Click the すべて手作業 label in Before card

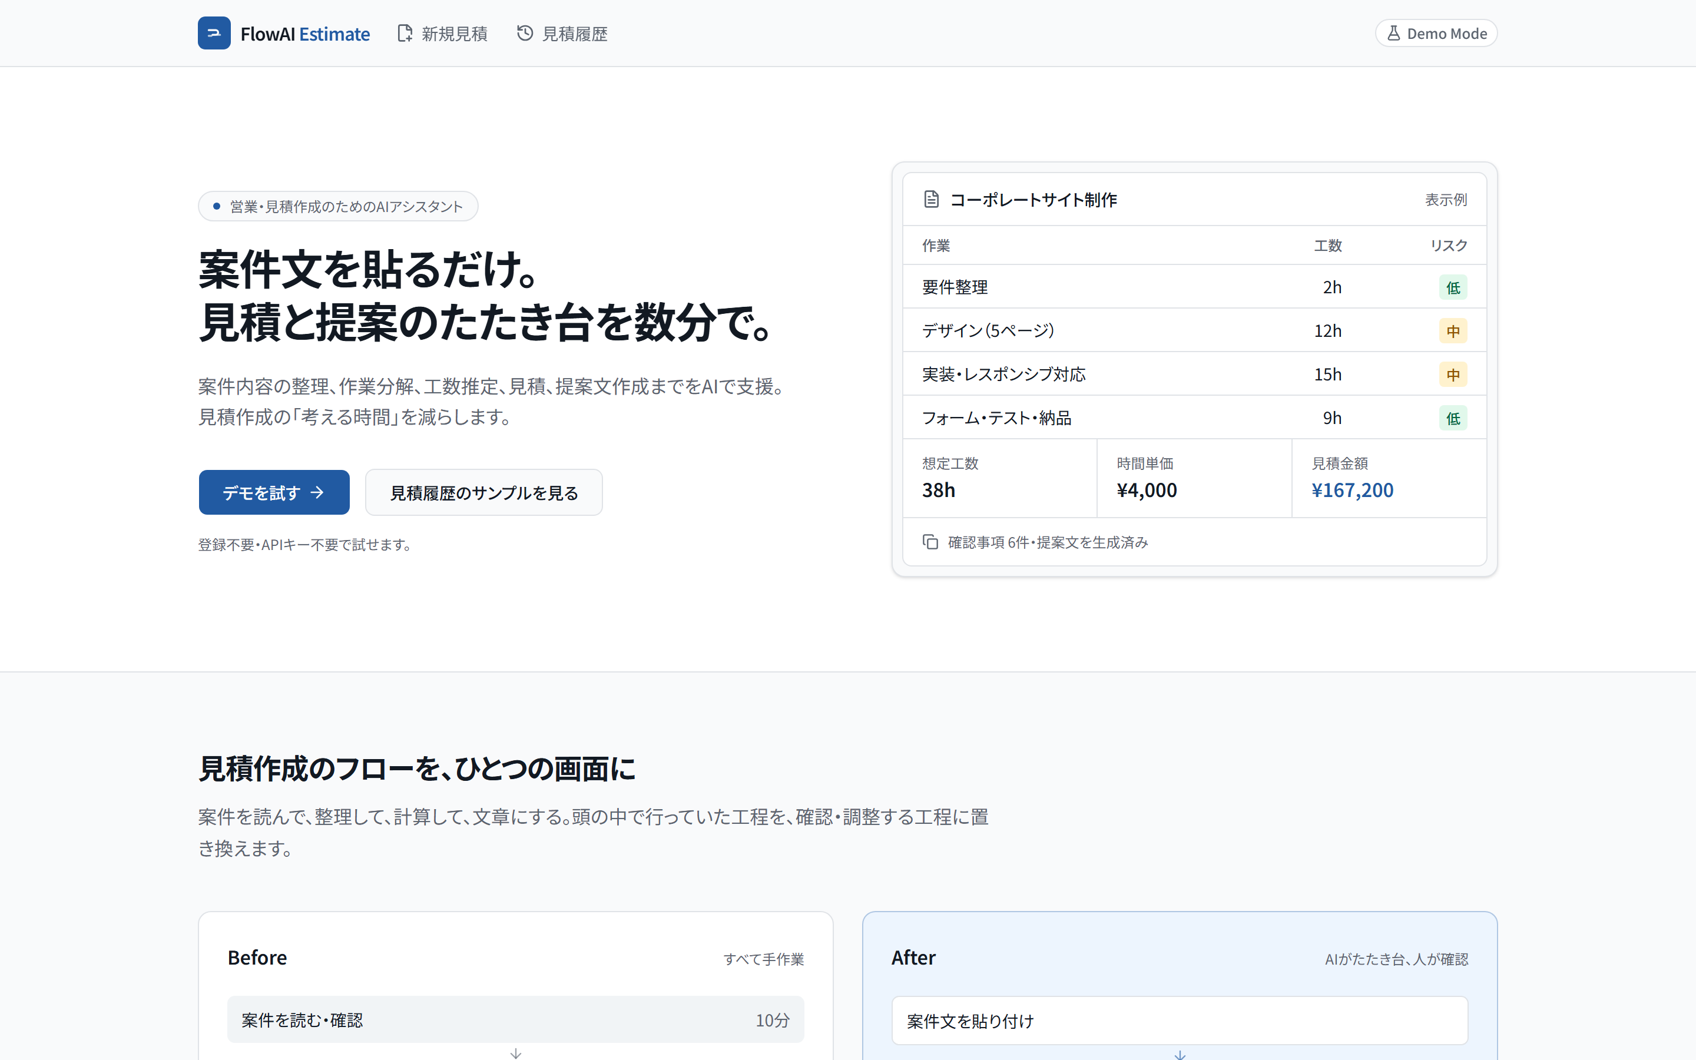[763, 959]
